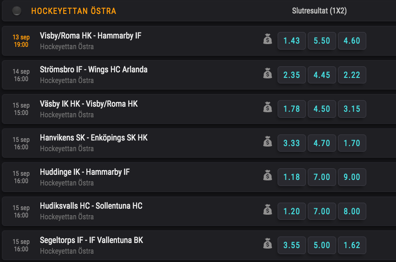Click the hockey puck icon beside Hockeyettan Östra

[x=17, y=11]
